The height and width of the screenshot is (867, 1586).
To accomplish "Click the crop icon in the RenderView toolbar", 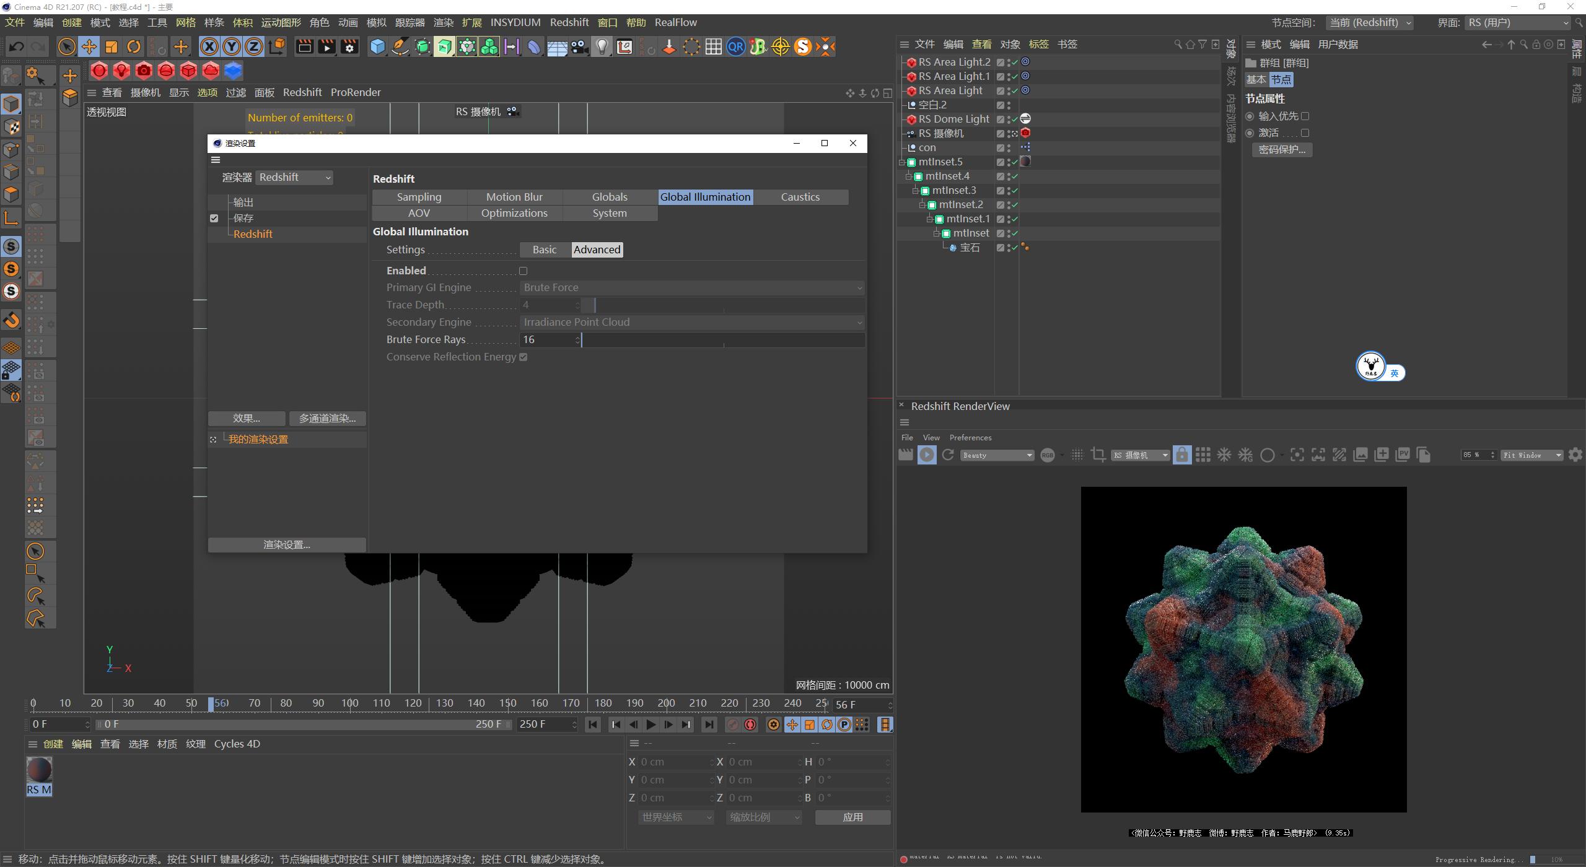I will coord(1098,455).
